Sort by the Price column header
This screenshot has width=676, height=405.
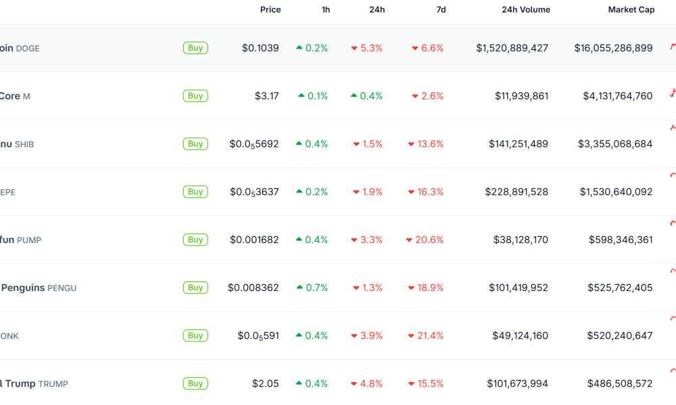click(x=270, y=9)
